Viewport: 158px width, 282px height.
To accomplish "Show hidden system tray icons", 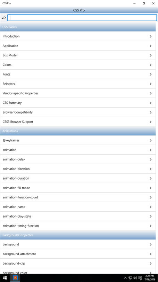I will pyautogui.click(x=125, y=278).
